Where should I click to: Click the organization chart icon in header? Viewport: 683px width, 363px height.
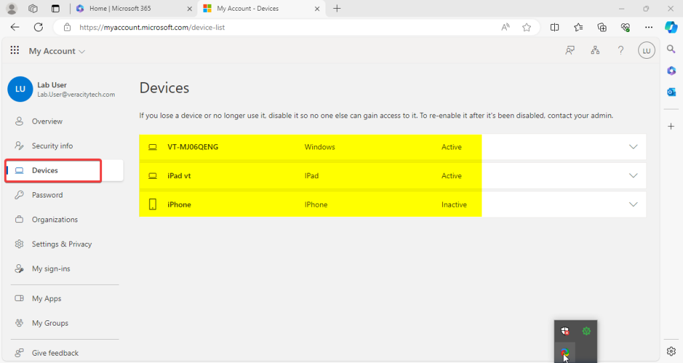click(595, 51)
